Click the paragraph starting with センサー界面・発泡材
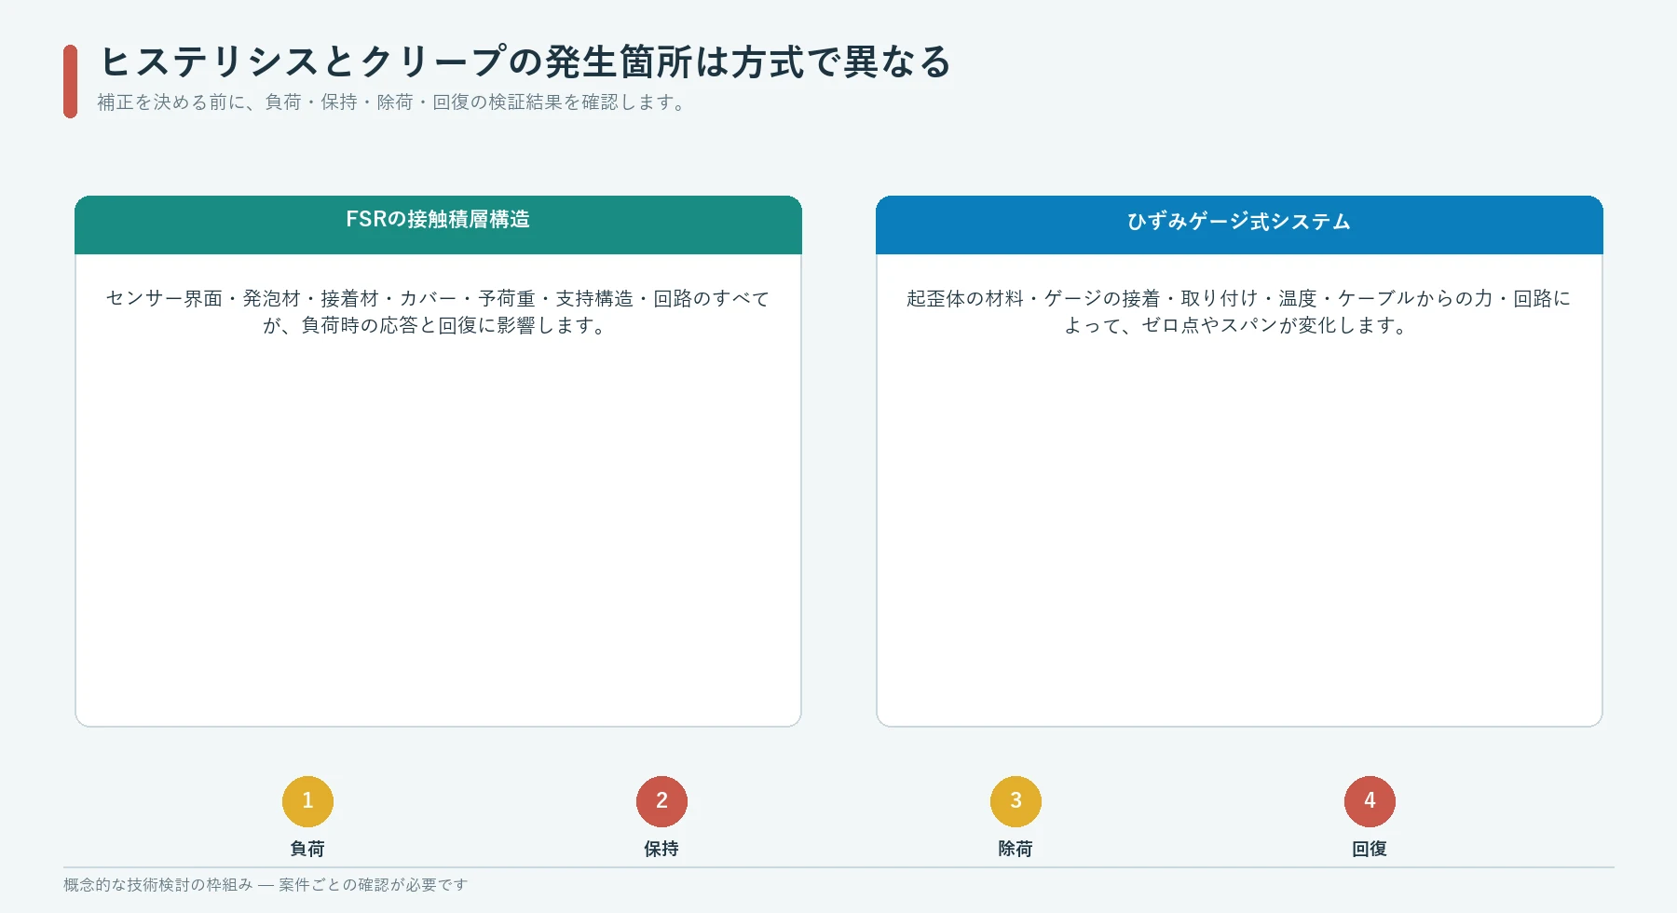This screenshot has height=913, width=1677. tap(438, 312)
